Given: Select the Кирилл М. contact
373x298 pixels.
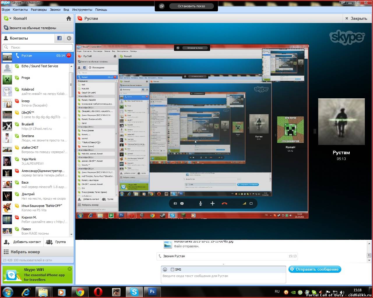Looking at the screenshot, I should pyautogui.click(x=35, y=219).
